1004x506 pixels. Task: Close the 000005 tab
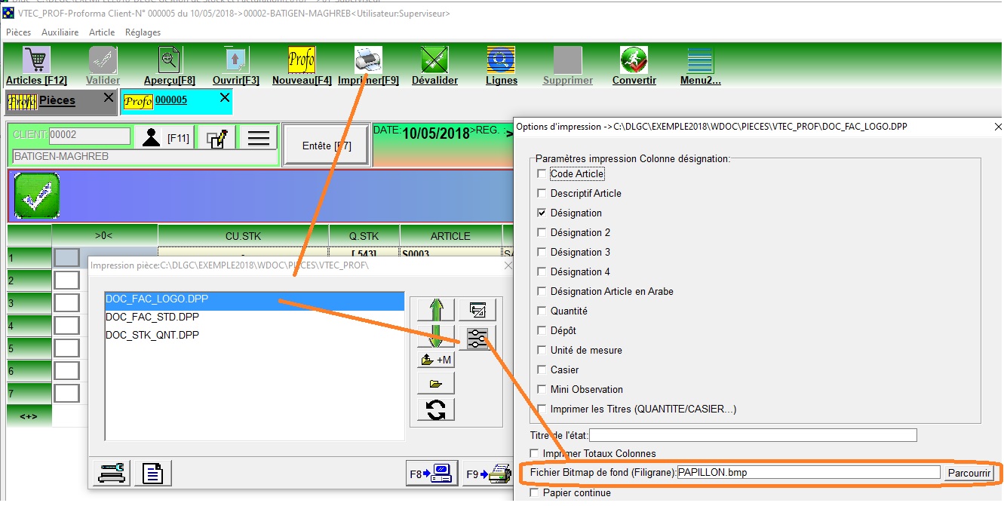coord(224,97)
